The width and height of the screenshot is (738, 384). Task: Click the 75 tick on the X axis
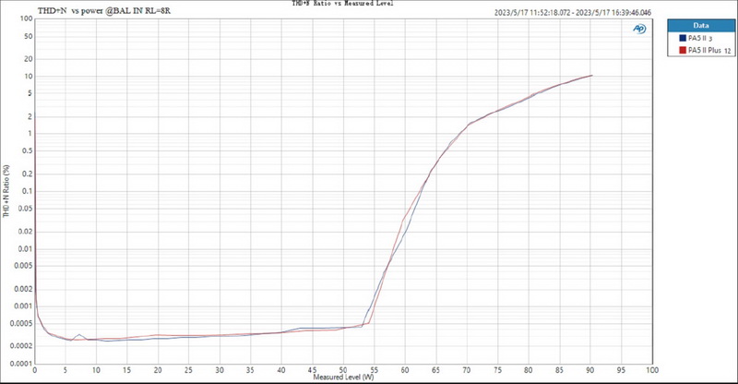click(497, 369)
